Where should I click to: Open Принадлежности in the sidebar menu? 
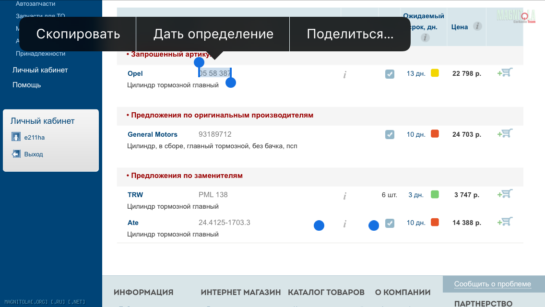pos(40,54)
